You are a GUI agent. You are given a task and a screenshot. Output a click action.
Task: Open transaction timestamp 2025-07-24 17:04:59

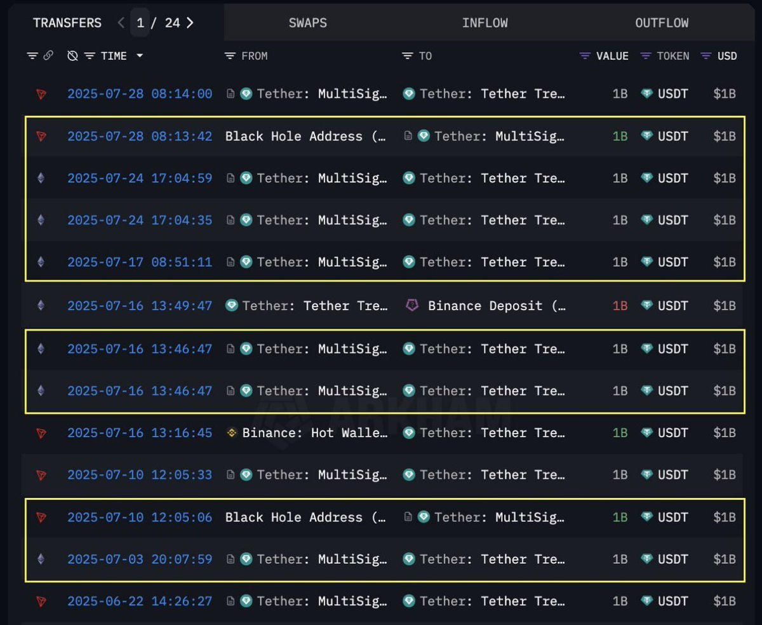(x=140, y=178)
